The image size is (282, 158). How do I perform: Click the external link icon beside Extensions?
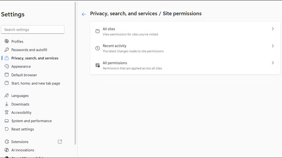tap(60, 142)
